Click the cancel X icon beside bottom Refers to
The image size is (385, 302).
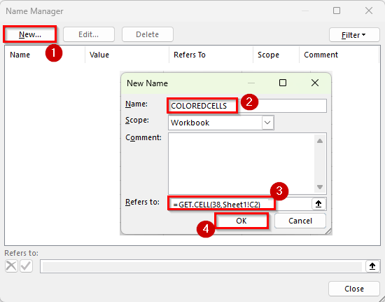[x=11, y=266]
